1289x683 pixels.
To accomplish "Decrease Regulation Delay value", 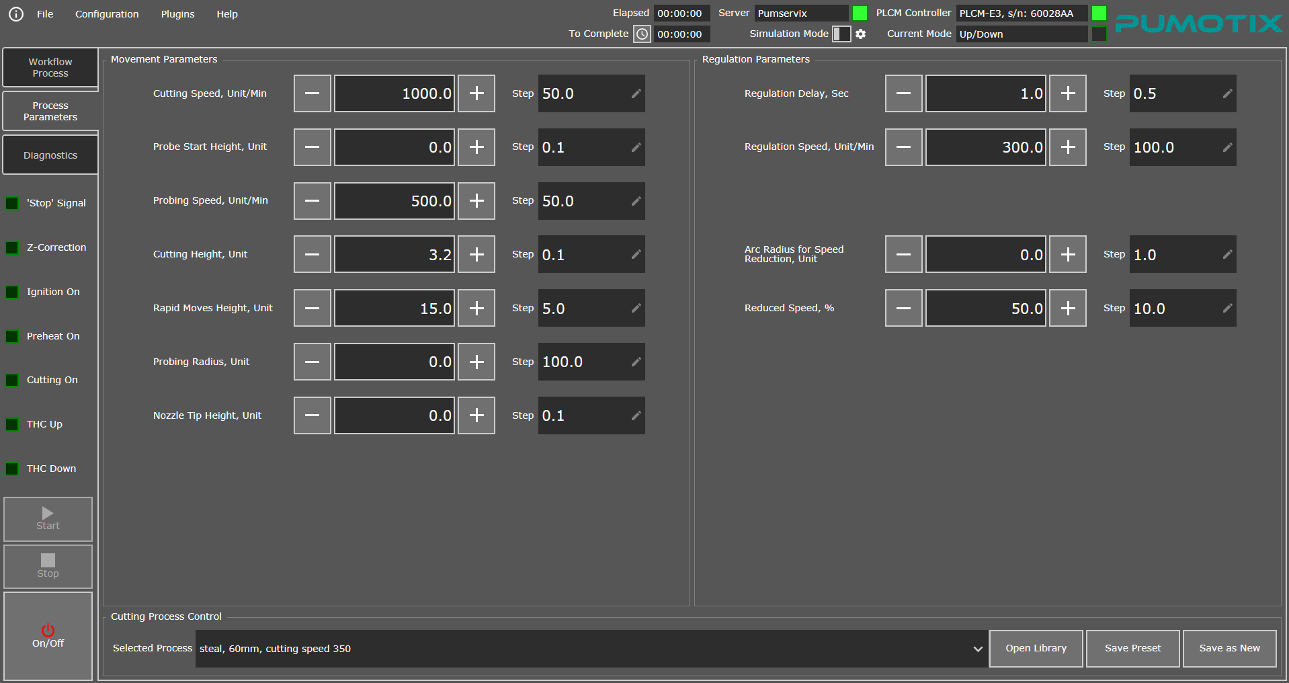I will tap(904, 93).
